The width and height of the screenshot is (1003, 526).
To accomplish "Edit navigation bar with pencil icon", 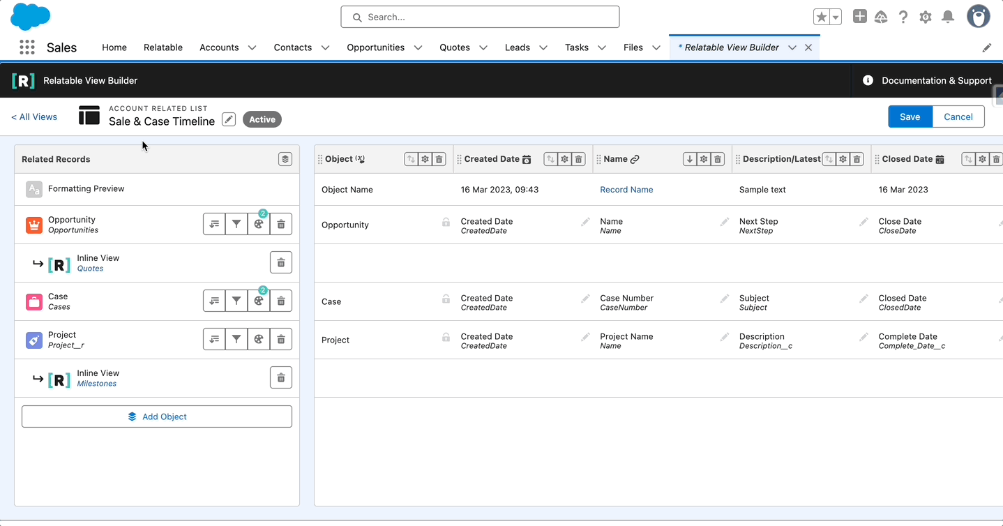I will 987,47.
